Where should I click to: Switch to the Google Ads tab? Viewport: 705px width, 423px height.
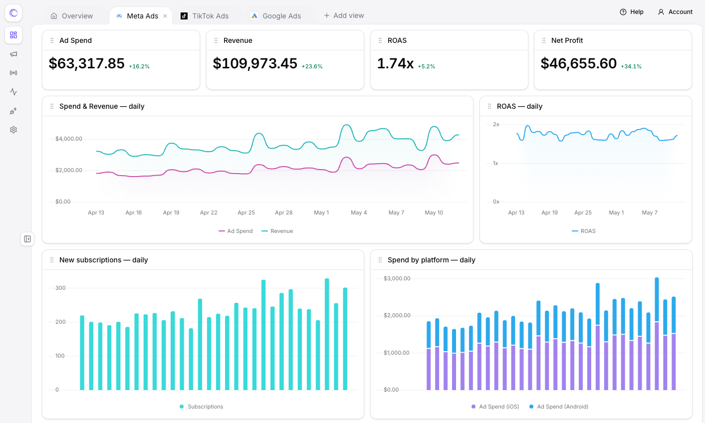point(276,16)
